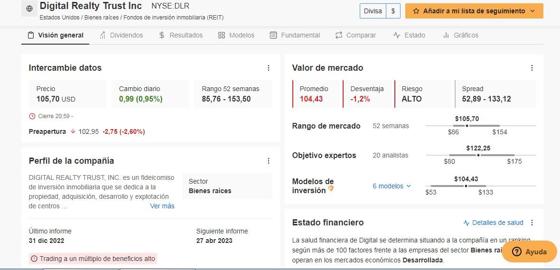560x270 pixels.
Task: Open the Dividendos tab
Action: tap(121, 35)
